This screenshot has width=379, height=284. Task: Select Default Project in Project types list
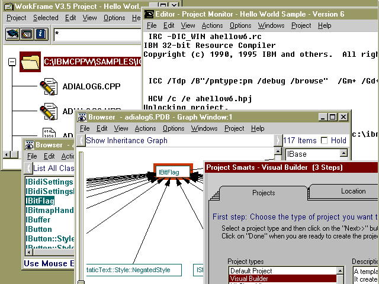pos(282,271)
